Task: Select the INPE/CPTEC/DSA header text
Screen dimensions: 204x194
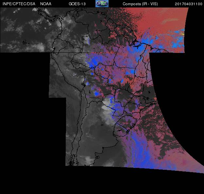Action: click(x=19, y=4)
